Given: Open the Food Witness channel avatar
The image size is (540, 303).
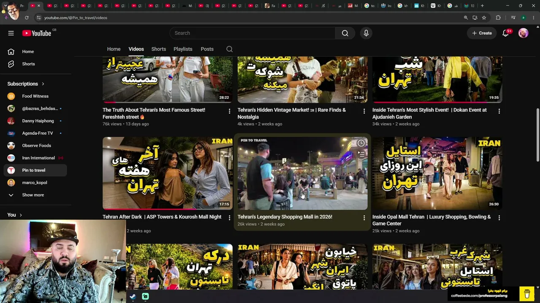Looking at the screenshot, I should tap(11, 96).
